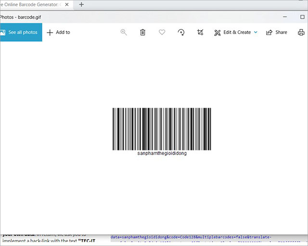
Task: Open a new browser tab
Action: 81,4
